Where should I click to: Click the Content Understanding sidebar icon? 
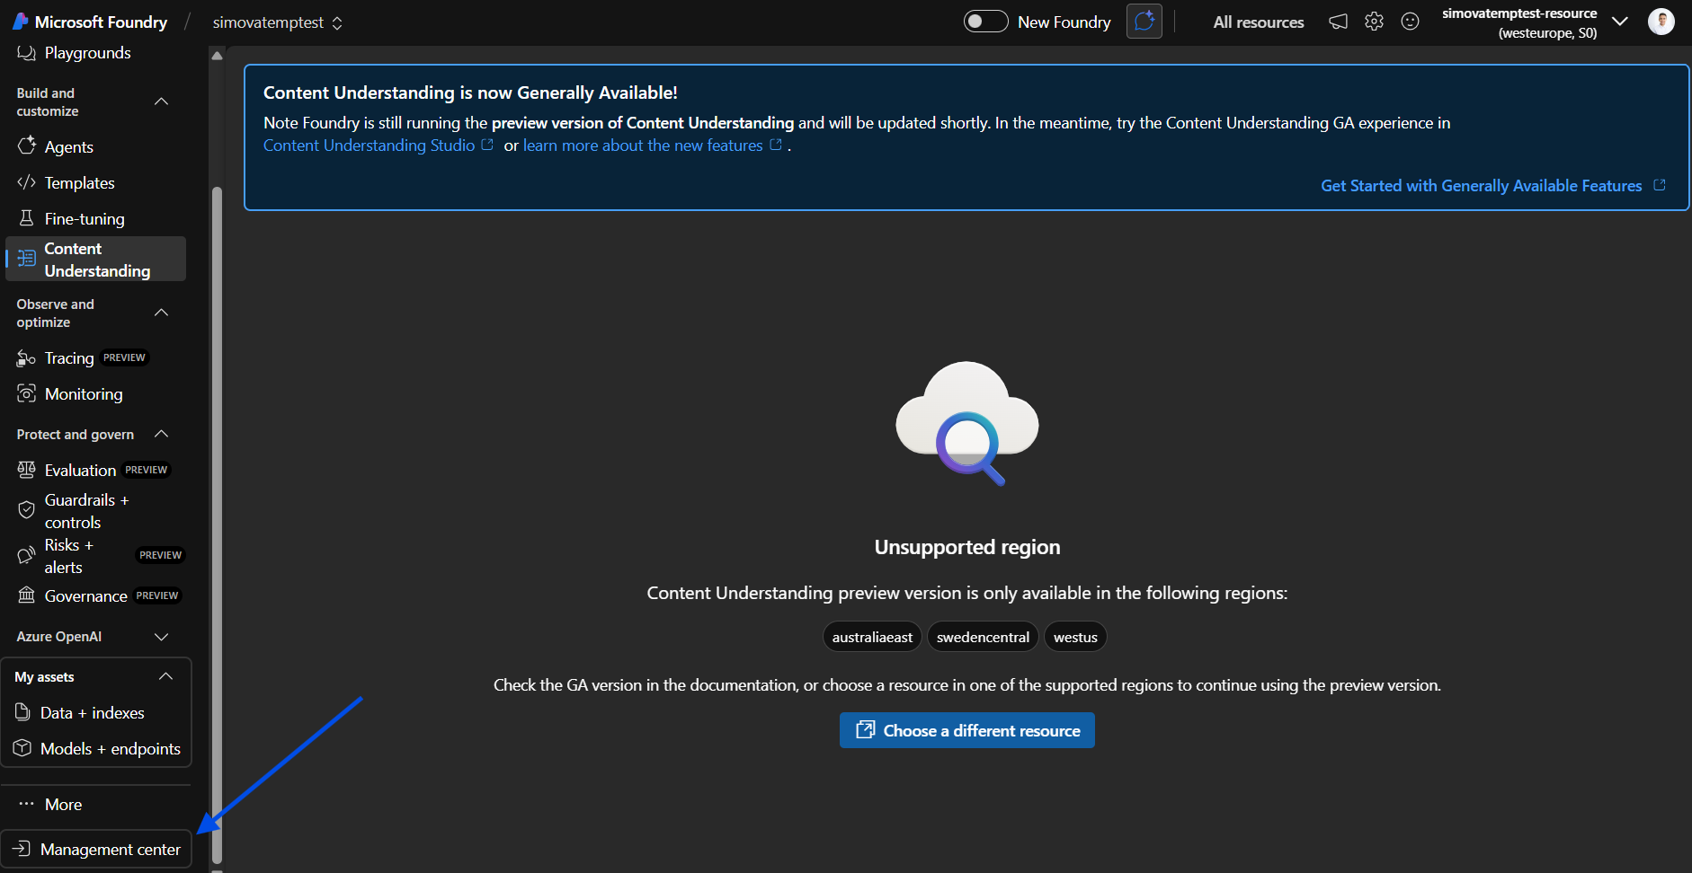pyautogui.click(x=26, y=259)
